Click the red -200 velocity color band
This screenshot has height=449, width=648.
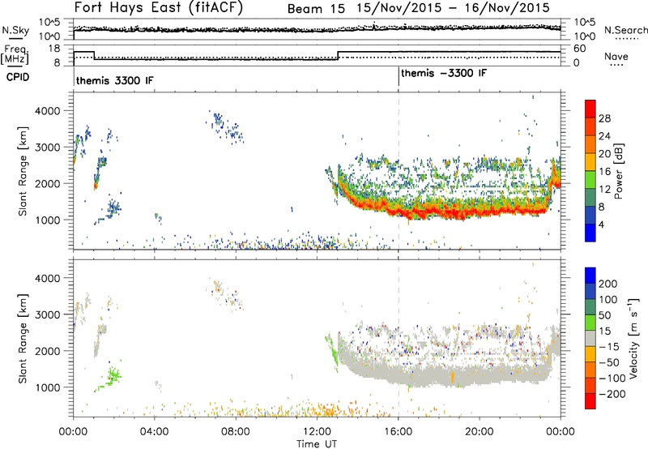pos(590,401)
